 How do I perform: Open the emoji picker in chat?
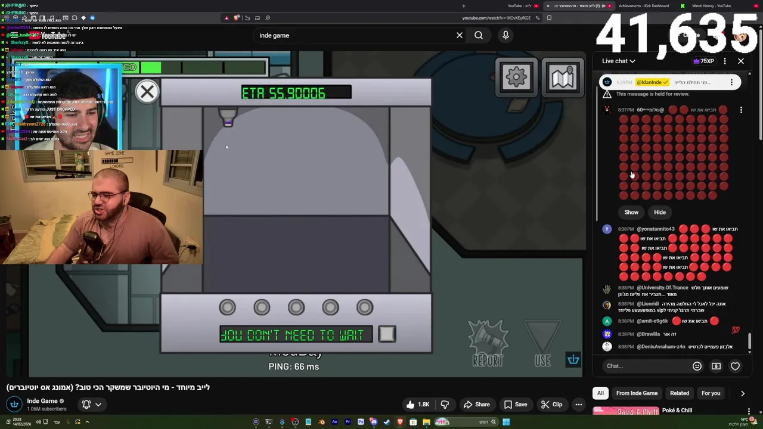(697, 366)
